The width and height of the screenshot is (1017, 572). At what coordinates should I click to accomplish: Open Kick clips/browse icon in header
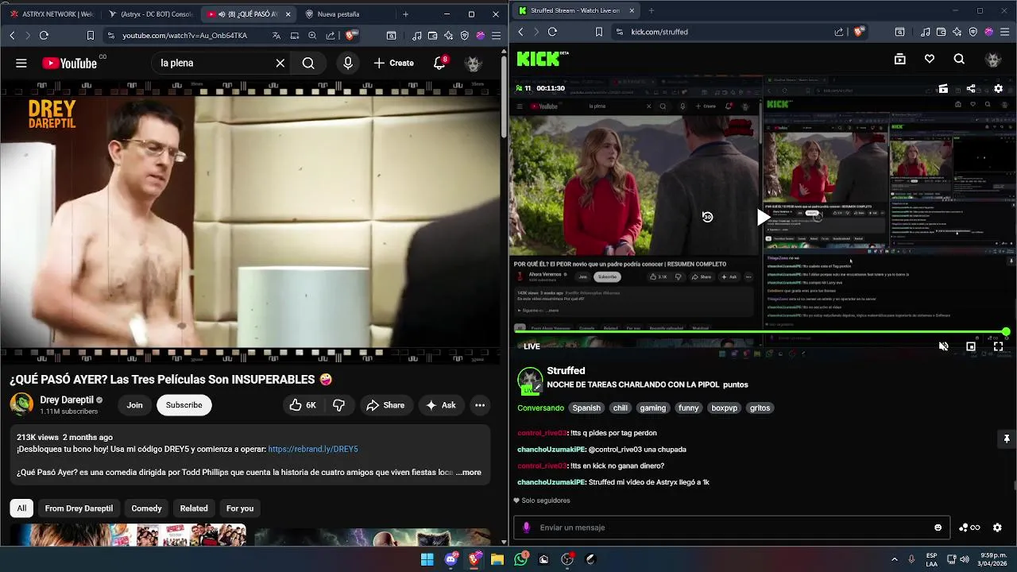pyautogui.click(x=899, y=59)
